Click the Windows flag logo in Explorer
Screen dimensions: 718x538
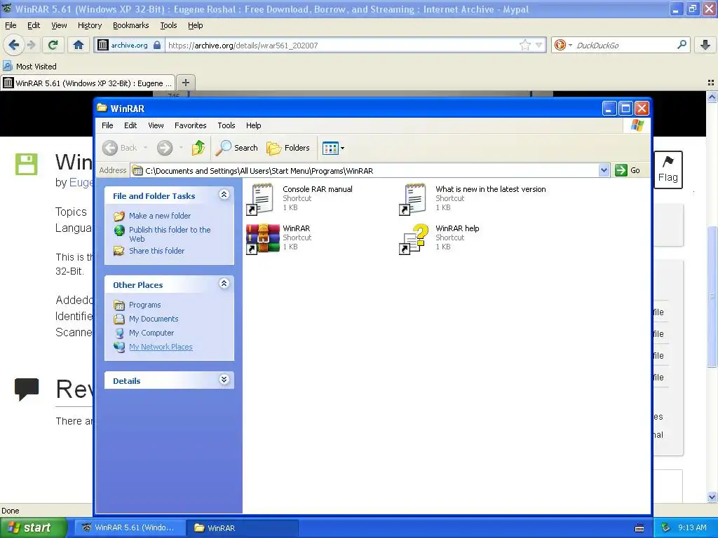coord(637,125)
